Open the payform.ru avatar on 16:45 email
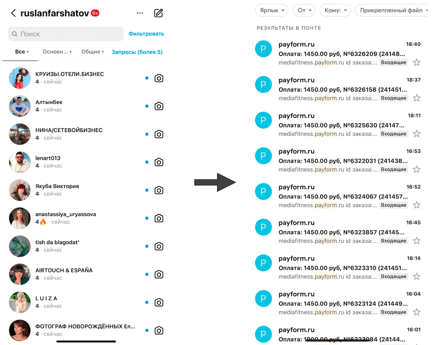The width and height of the screenshot is (433, 345). (x=263, y=227)
